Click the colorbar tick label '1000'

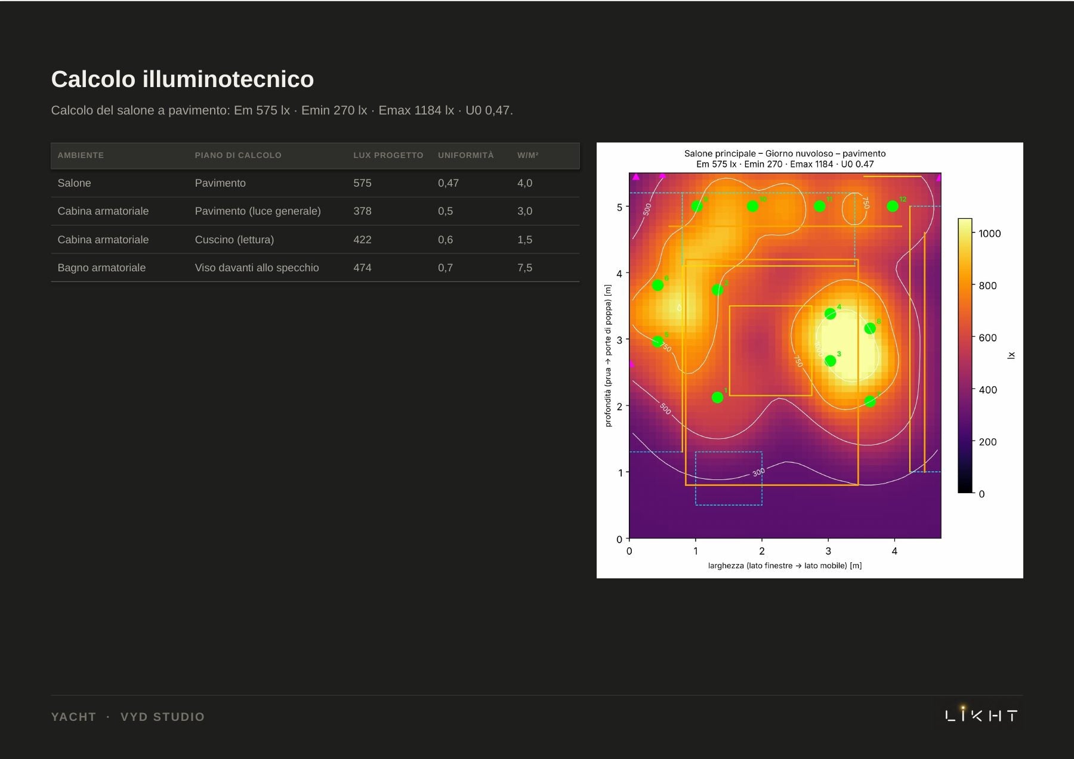tap(990, 234)
